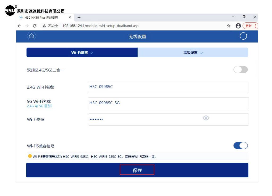
Task: Expand the 高级设置 chevron
Action: [201, 53]
